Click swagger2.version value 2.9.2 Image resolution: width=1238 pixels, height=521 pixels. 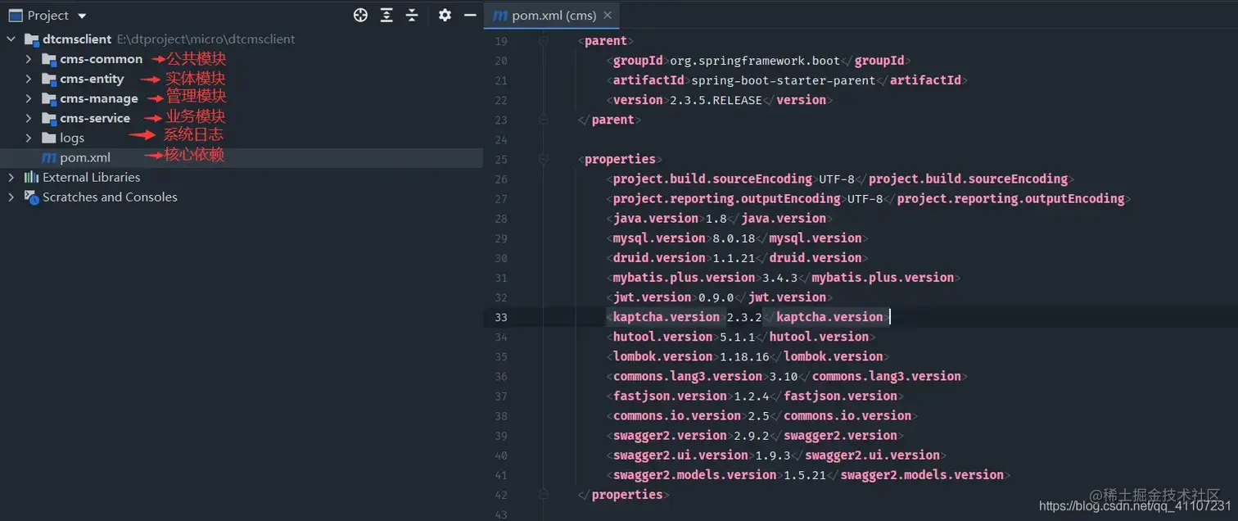(x=752, y=435)
